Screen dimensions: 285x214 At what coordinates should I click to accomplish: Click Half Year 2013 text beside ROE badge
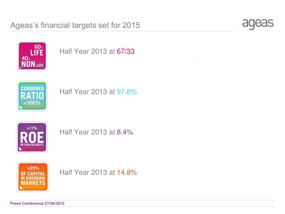83,132
